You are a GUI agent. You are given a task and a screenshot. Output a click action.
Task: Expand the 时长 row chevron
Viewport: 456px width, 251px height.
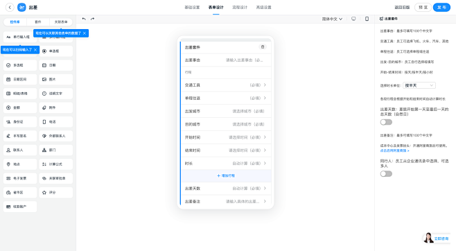click(265, 164)
